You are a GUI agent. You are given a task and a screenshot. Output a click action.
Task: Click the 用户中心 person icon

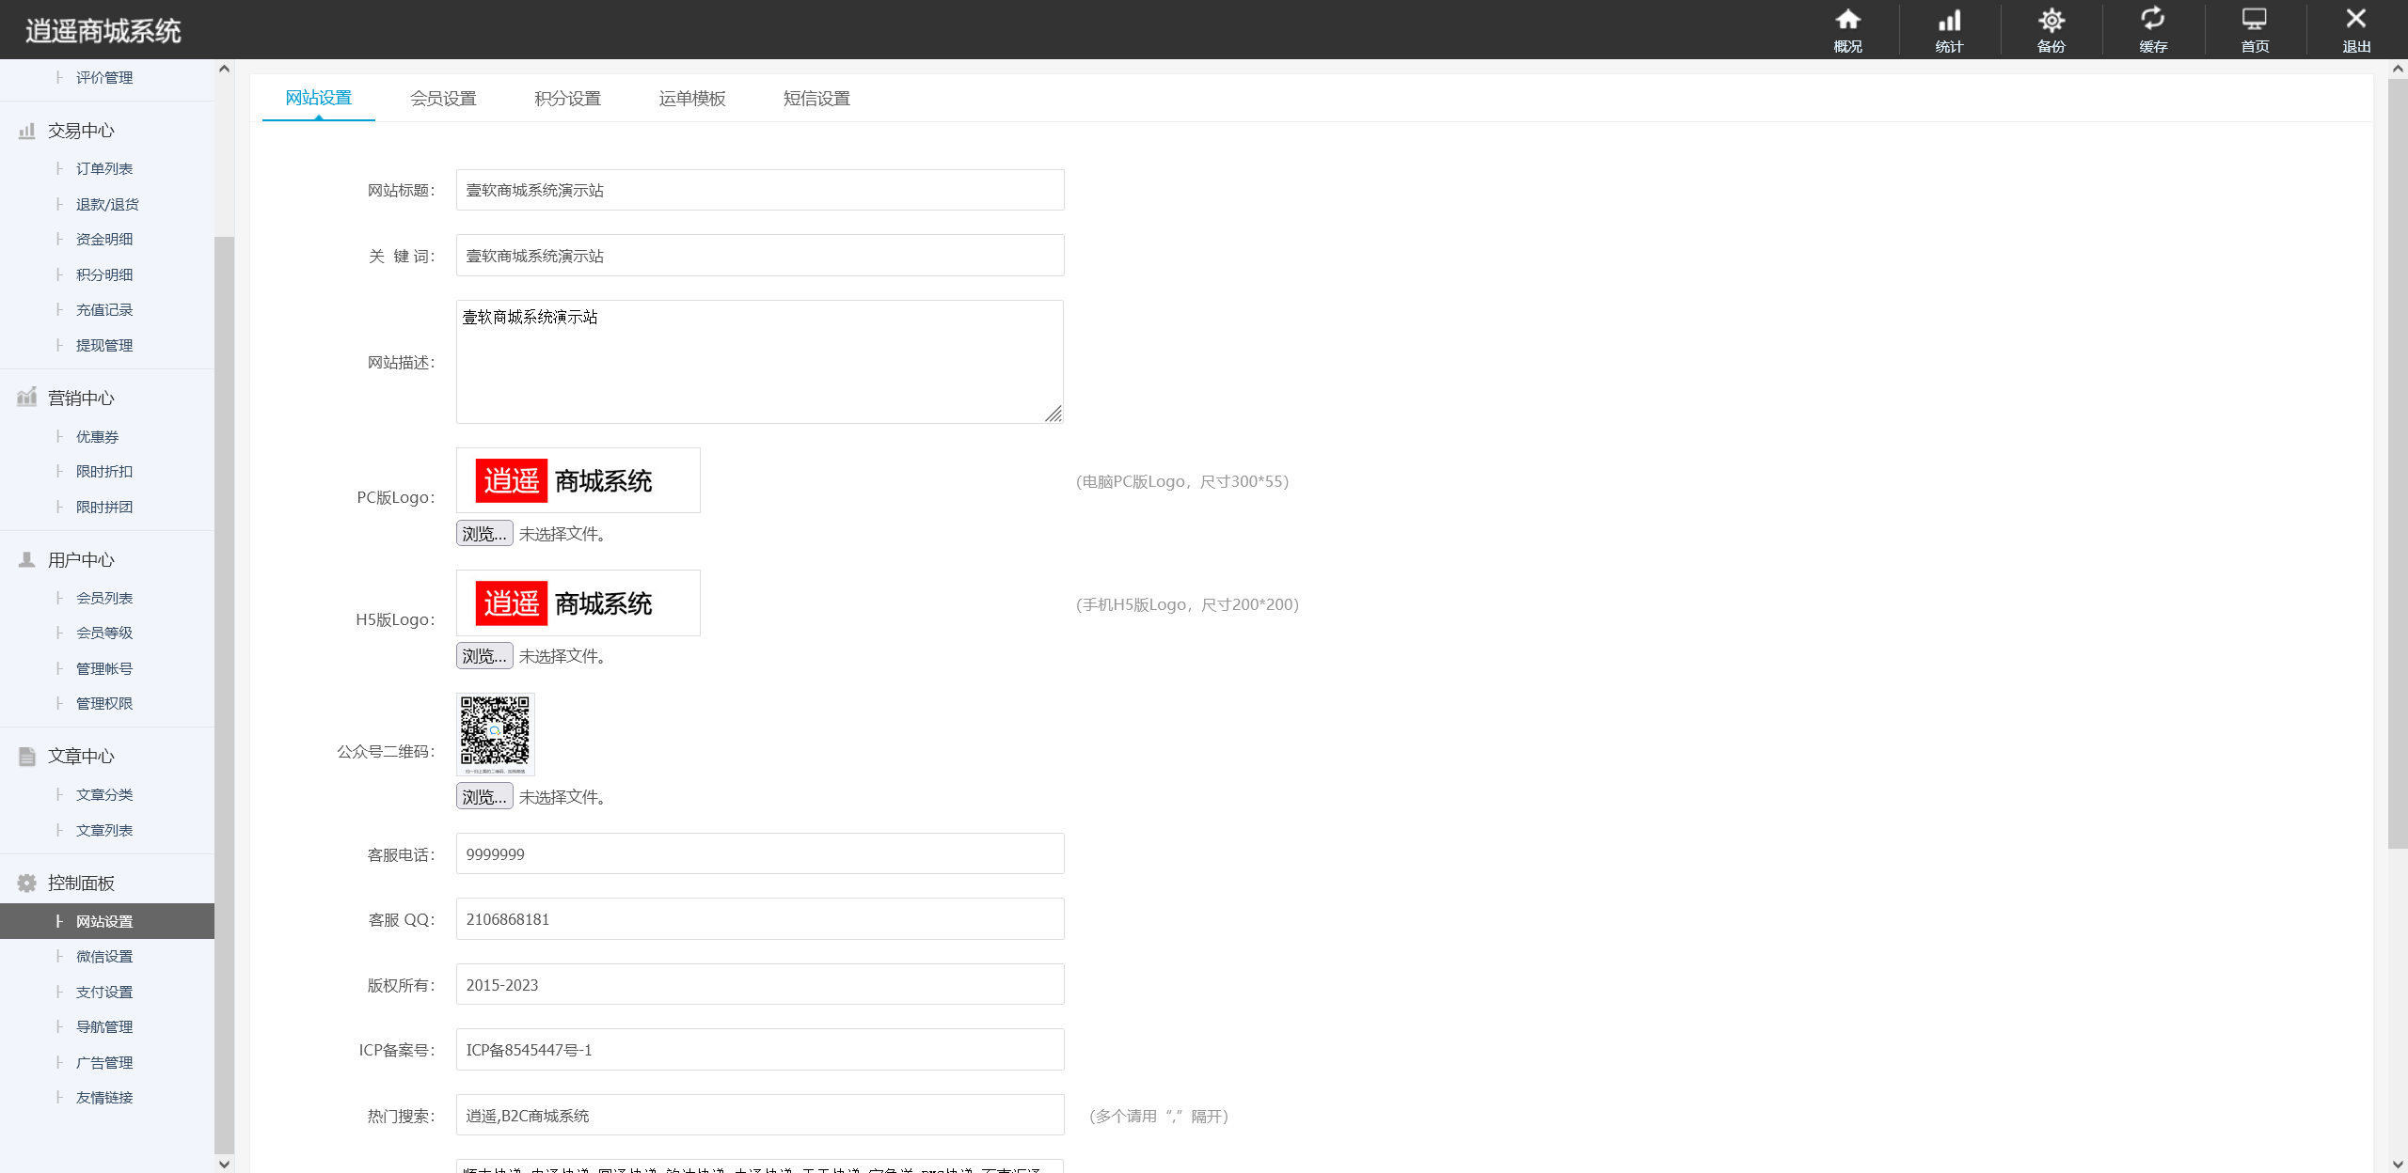[x=27, y=560]
